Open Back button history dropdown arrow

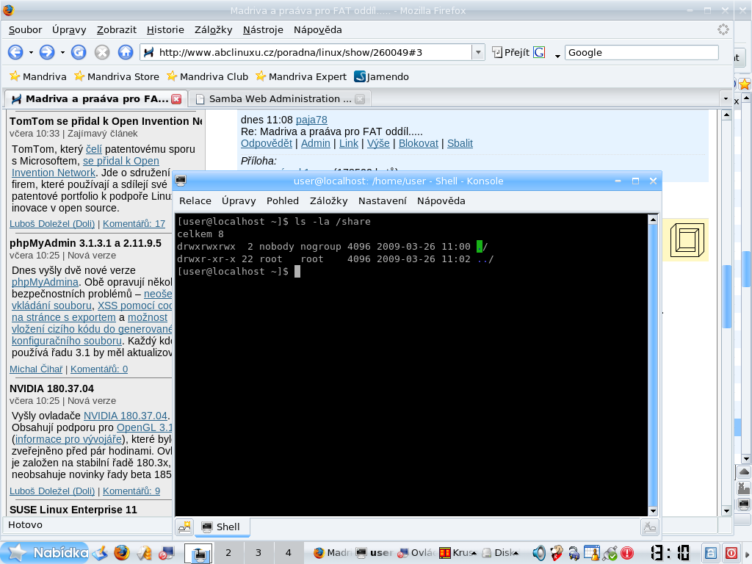[x=31, y=52]
